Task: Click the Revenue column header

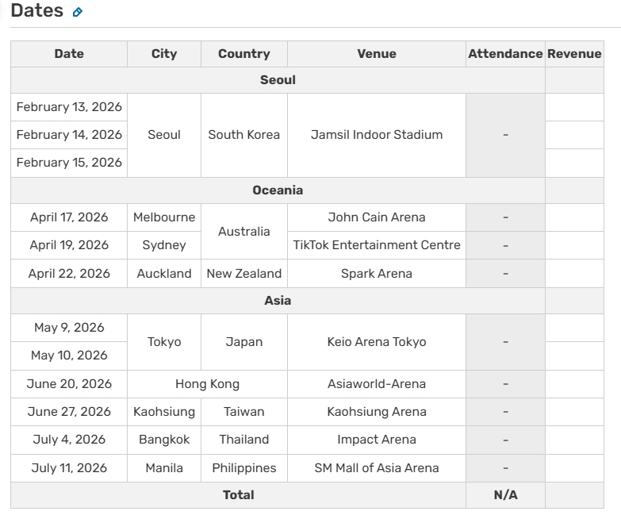Action: [x=574, y=54]
